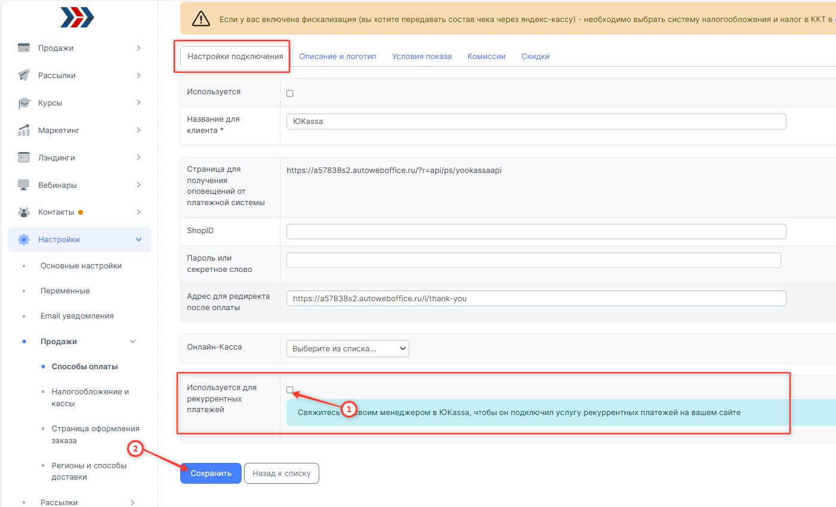836x507 pixels.
Task: Toggle the recurring payments checkbox
Action: tap(290, 390)
